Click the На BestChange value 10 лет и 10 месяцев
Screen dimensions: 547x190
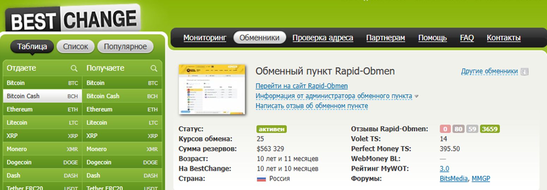pos(288,168)
